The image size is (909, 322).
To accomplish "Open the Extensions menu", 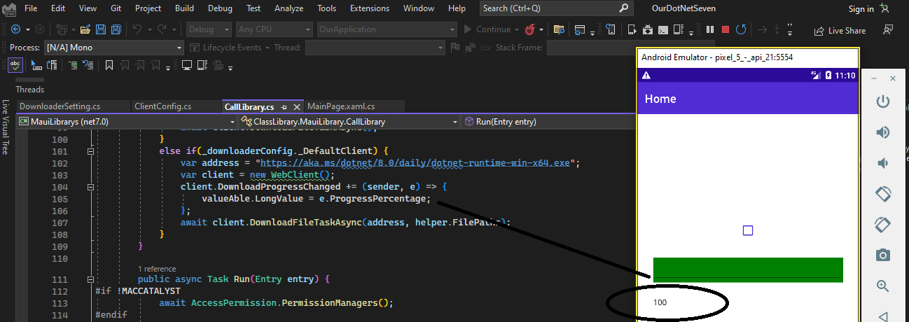I will [370, 8].
